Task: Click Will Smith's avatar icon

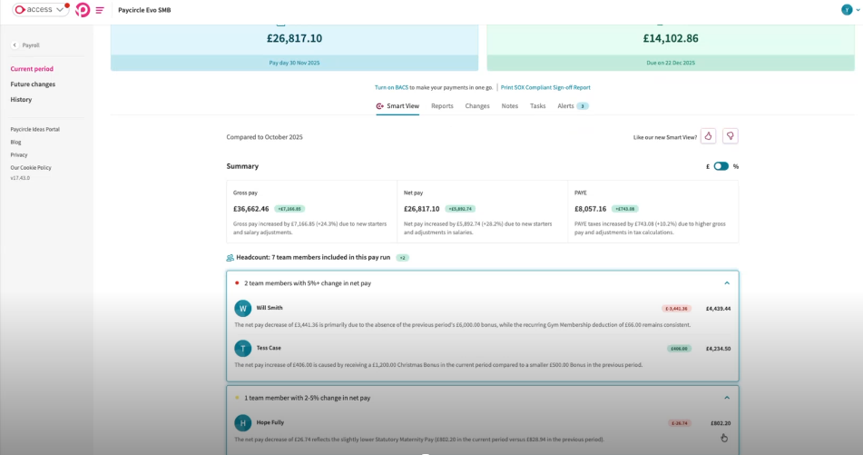Action: click(242, 309)
